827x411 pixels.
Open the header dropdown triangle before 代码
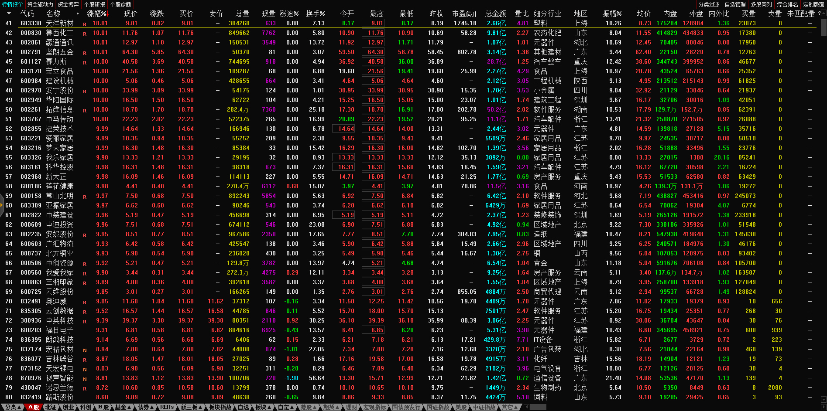(9, 14)
